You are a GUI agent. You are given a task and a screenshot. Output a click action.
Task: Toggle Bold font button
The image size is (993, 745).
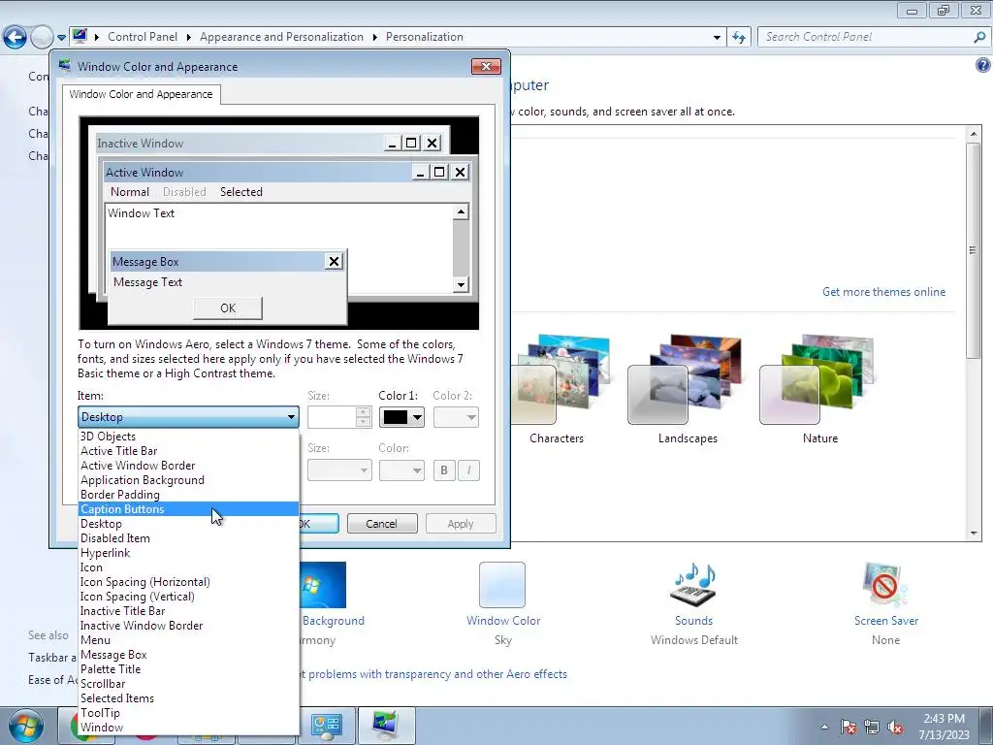444,470
